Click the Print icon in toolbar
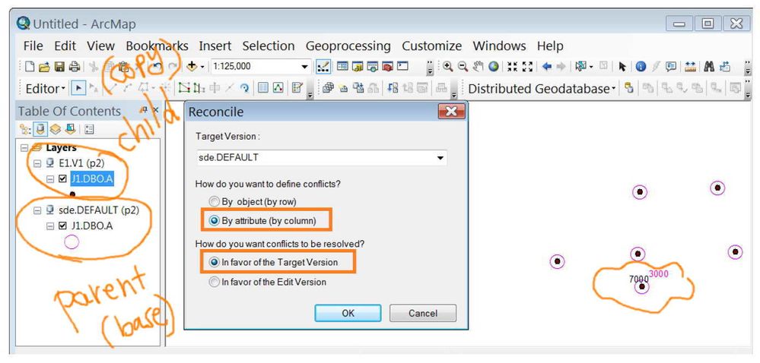Image resolution: width=760 pixels, height=363 pixels. point(75,67)
